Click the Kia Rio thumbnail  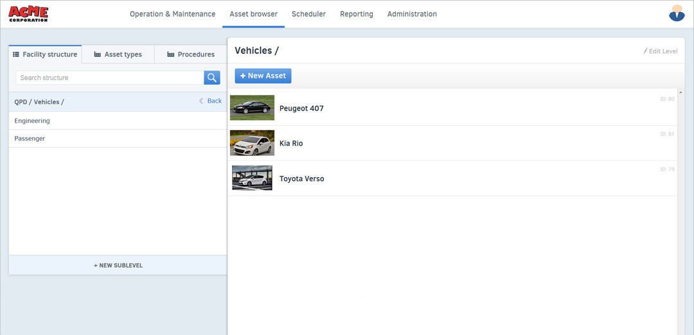[253, 142]
